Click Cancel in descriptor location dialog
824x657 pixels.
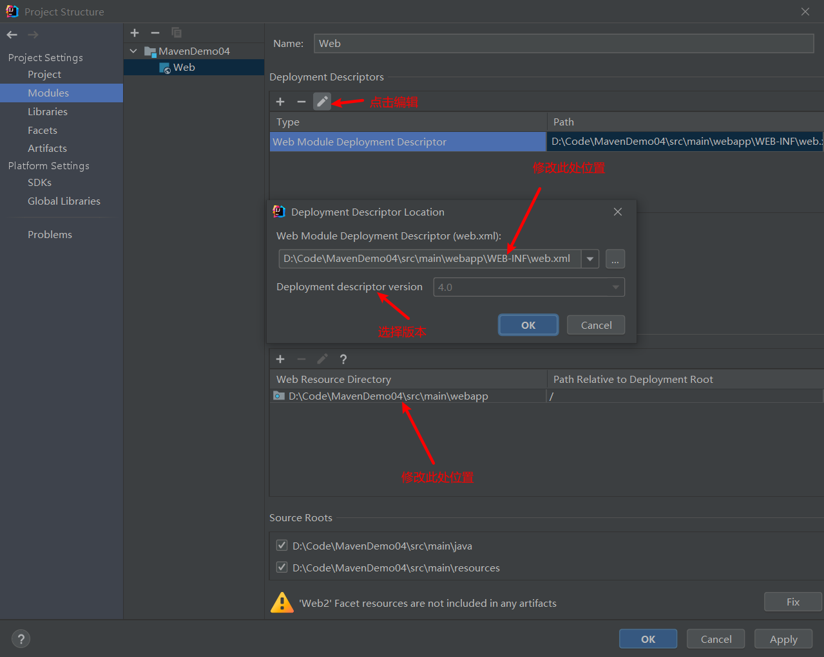point(596,325)
